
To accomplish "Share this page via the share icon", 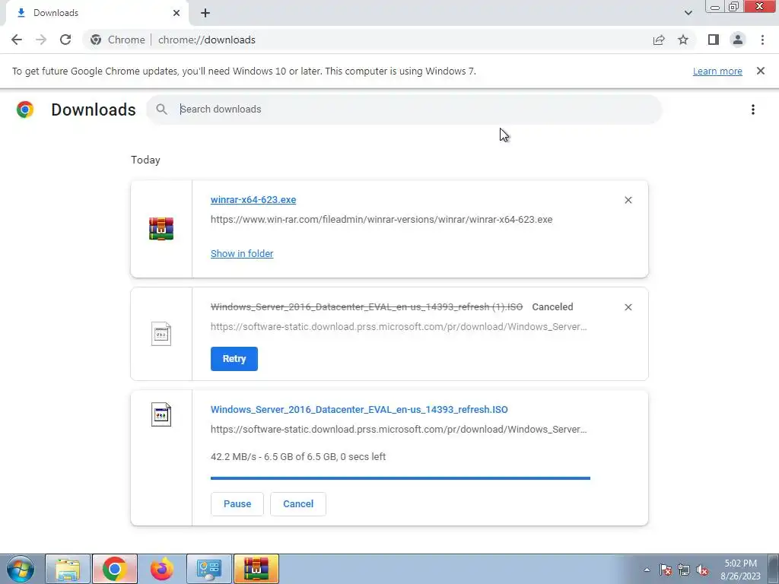I will click(659, 40).
